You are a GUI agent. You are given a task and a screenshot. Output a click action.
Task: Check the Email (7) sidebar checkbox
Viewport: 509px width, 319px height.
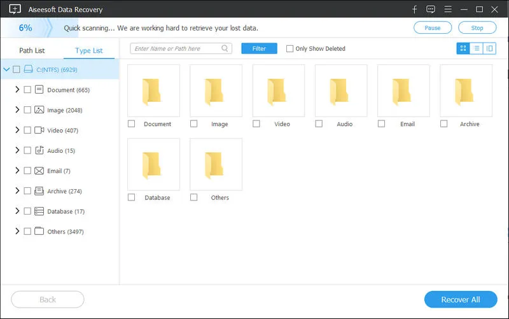(27, 171)
